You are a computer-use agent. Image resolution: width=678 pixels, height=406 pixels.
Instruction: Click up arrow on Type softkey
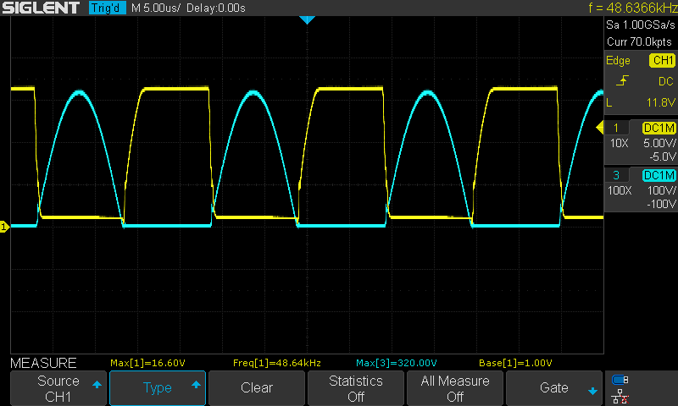coord(196,384)
